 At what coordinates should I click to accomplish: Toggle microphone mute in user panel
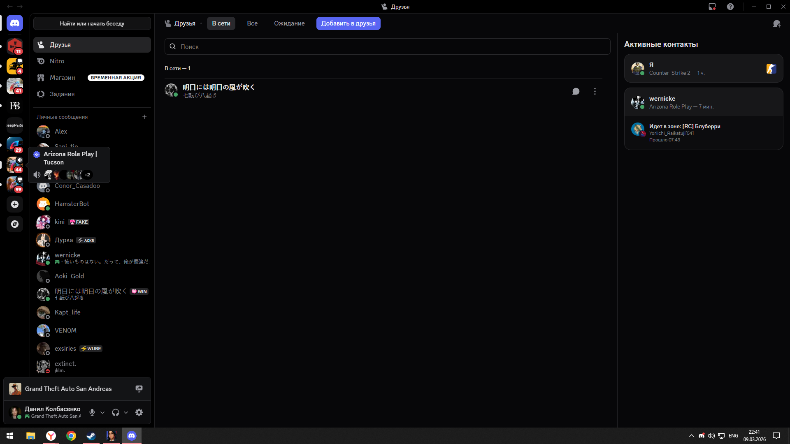point(92,412)
